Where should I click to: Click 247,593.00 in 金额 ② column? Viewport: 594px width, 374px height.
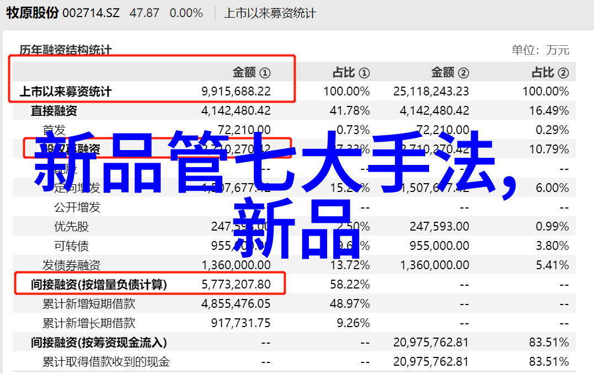440,227
